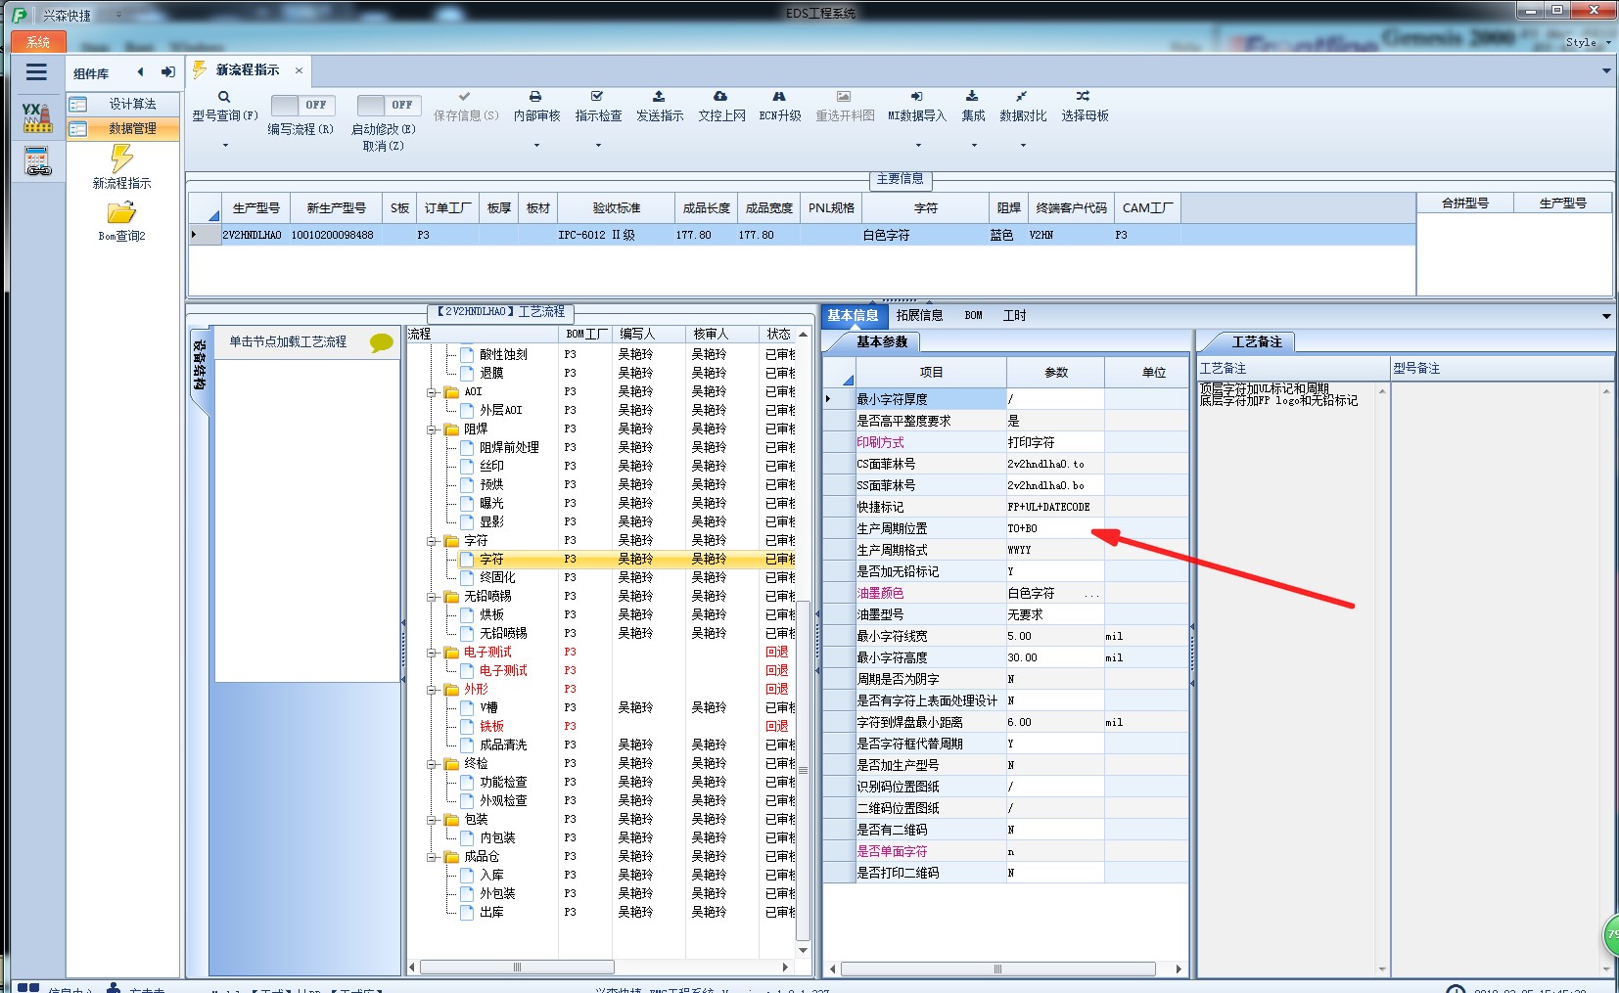Click 取消(Z) under 启动修改
The width and height of the screenshot is (1619, 993).
click(x=383, y=146)
